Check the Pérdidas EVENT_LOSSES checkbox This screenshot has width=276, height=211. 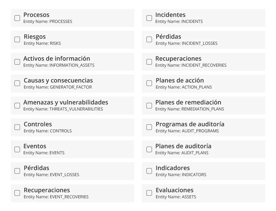point(17,171)
